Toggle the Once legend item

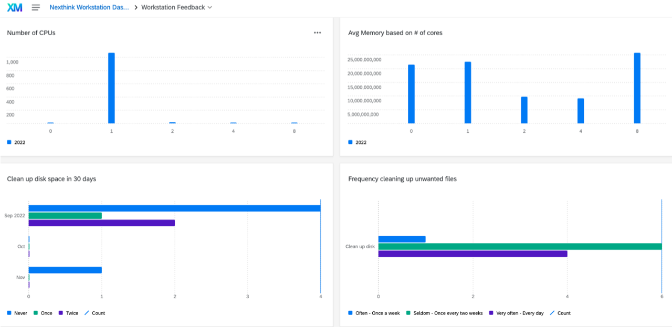tap(43, 313)
